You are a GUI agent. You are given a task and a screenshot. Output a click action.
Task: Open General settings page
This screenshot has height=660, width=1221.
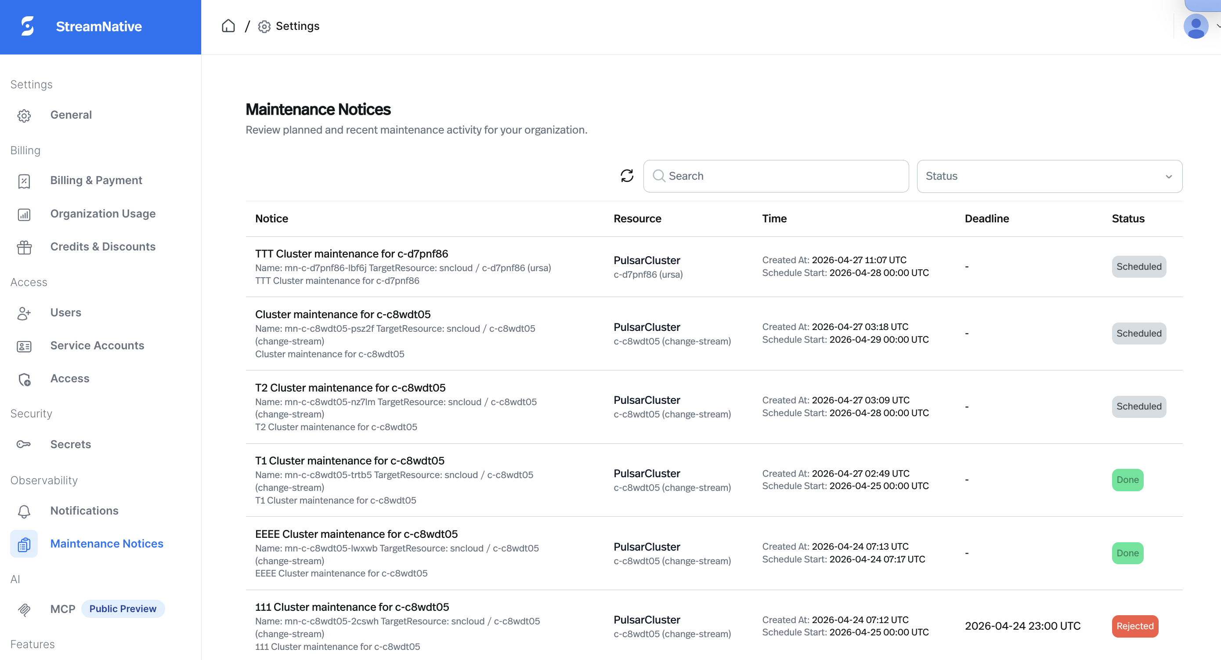[71, 115]
